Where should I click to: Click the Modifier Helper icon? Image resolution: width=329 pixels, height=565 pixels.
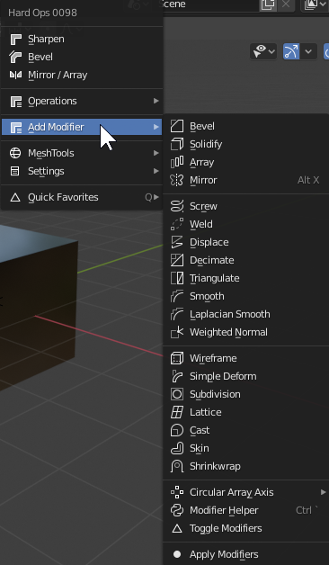pyautogui.click(x=177, y=510)
